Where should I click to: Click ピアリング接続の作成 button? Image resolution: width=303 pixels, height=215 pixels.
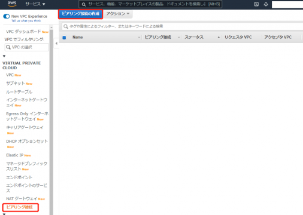pyautogui.click(x=80, y=14)
